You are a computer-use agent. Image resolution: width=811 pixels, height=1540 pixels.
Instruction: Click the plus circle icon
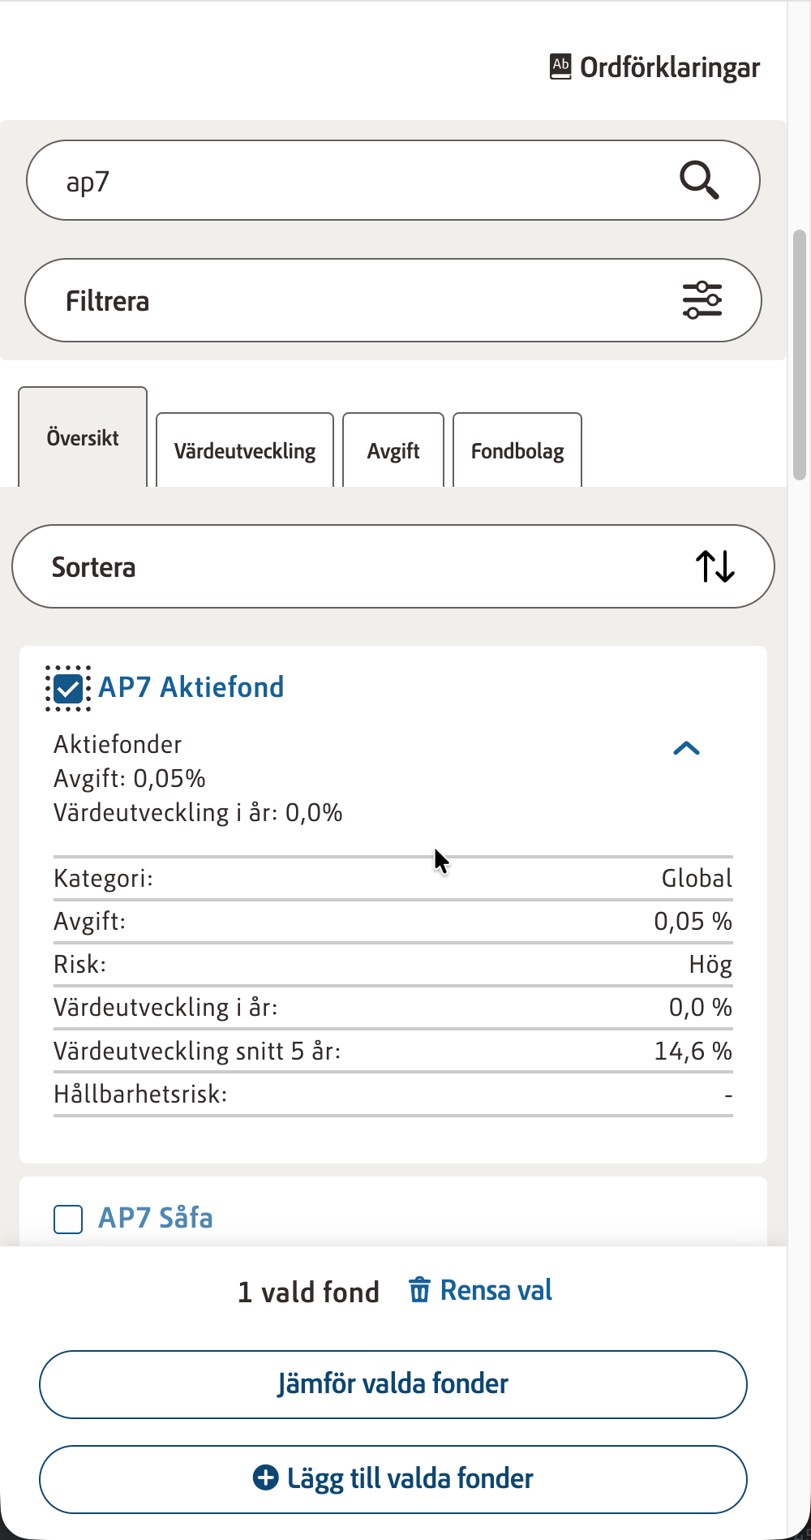click(265, 1478)
